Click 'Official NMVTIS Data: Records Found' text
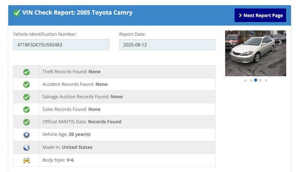 [82, 122]
